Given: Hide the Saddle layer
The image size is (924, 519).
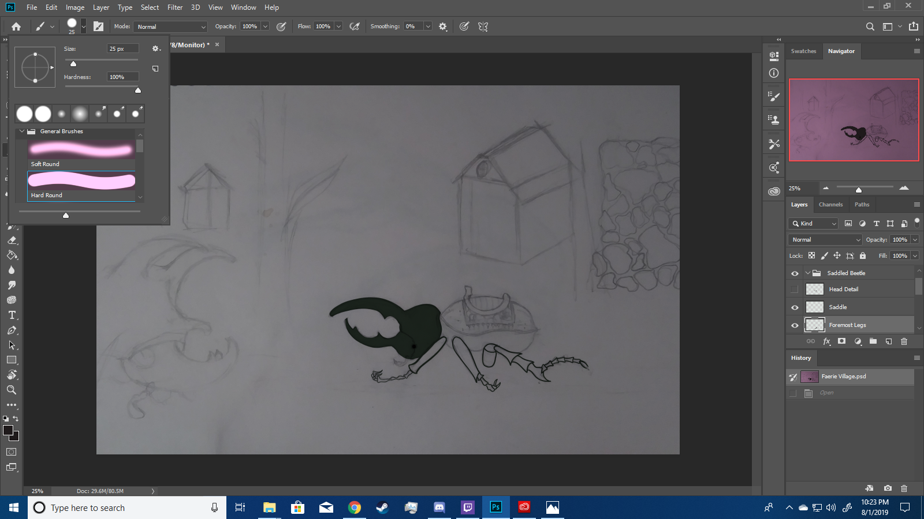Looking at the screenshot, I should 795,307.
